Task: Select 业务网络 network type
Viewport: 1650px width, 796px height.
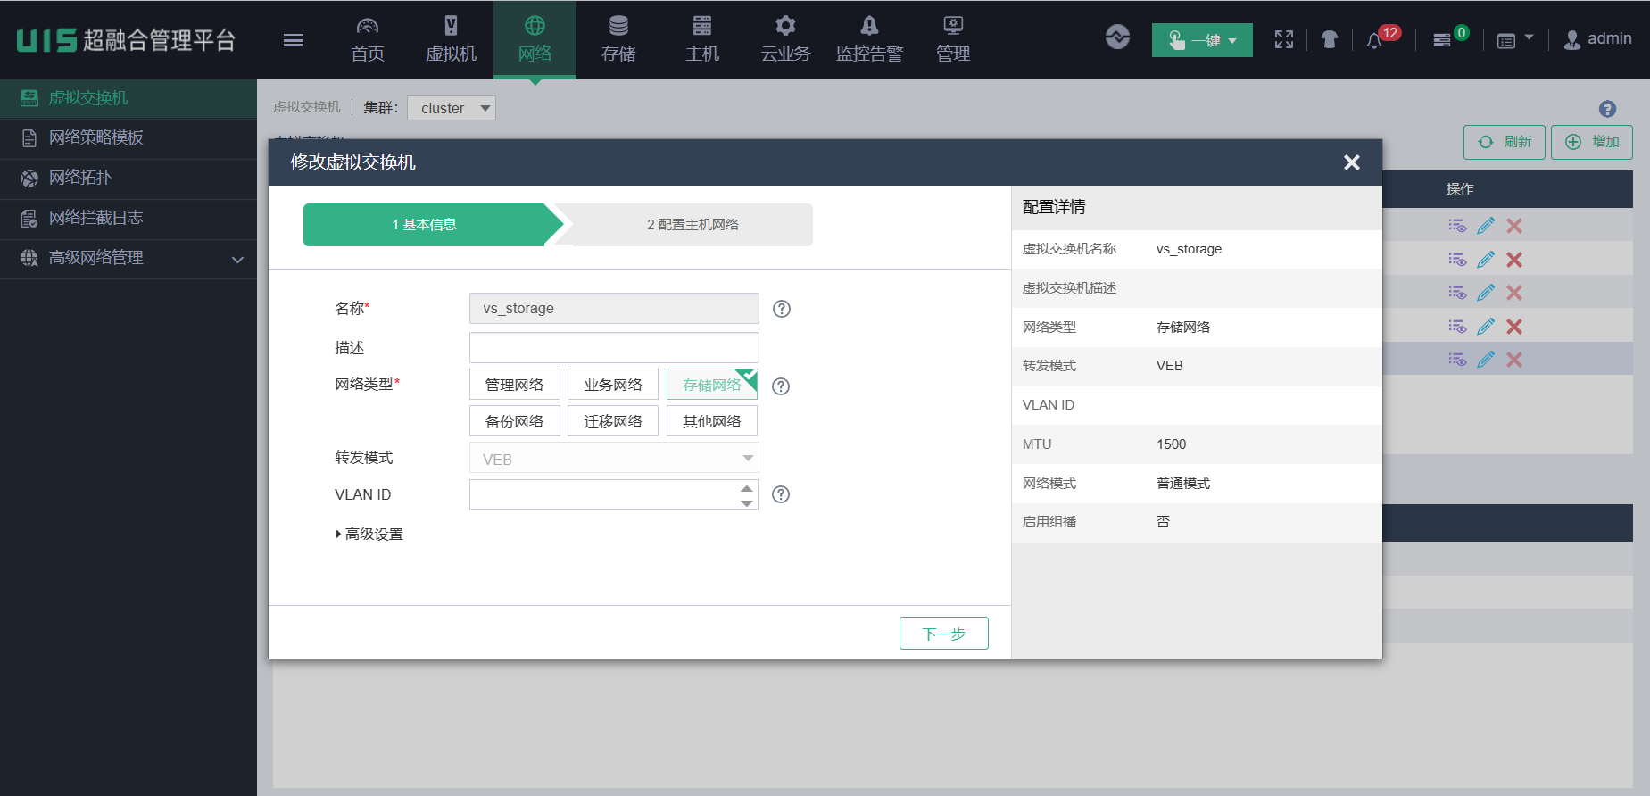Action: (x=613, y=385)
